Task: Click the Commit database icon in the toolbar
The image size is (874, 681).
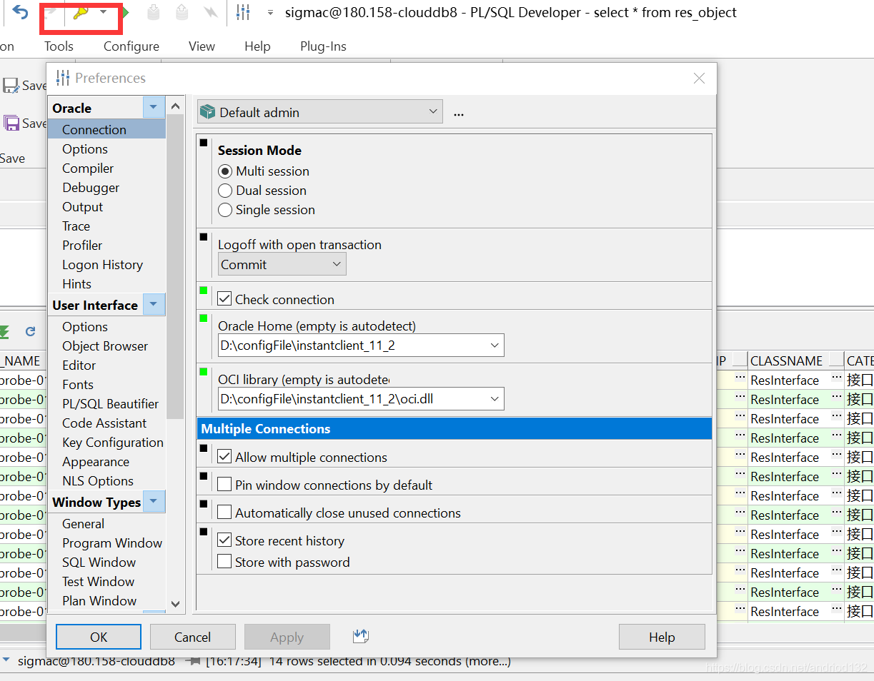Action: [154, 12]
